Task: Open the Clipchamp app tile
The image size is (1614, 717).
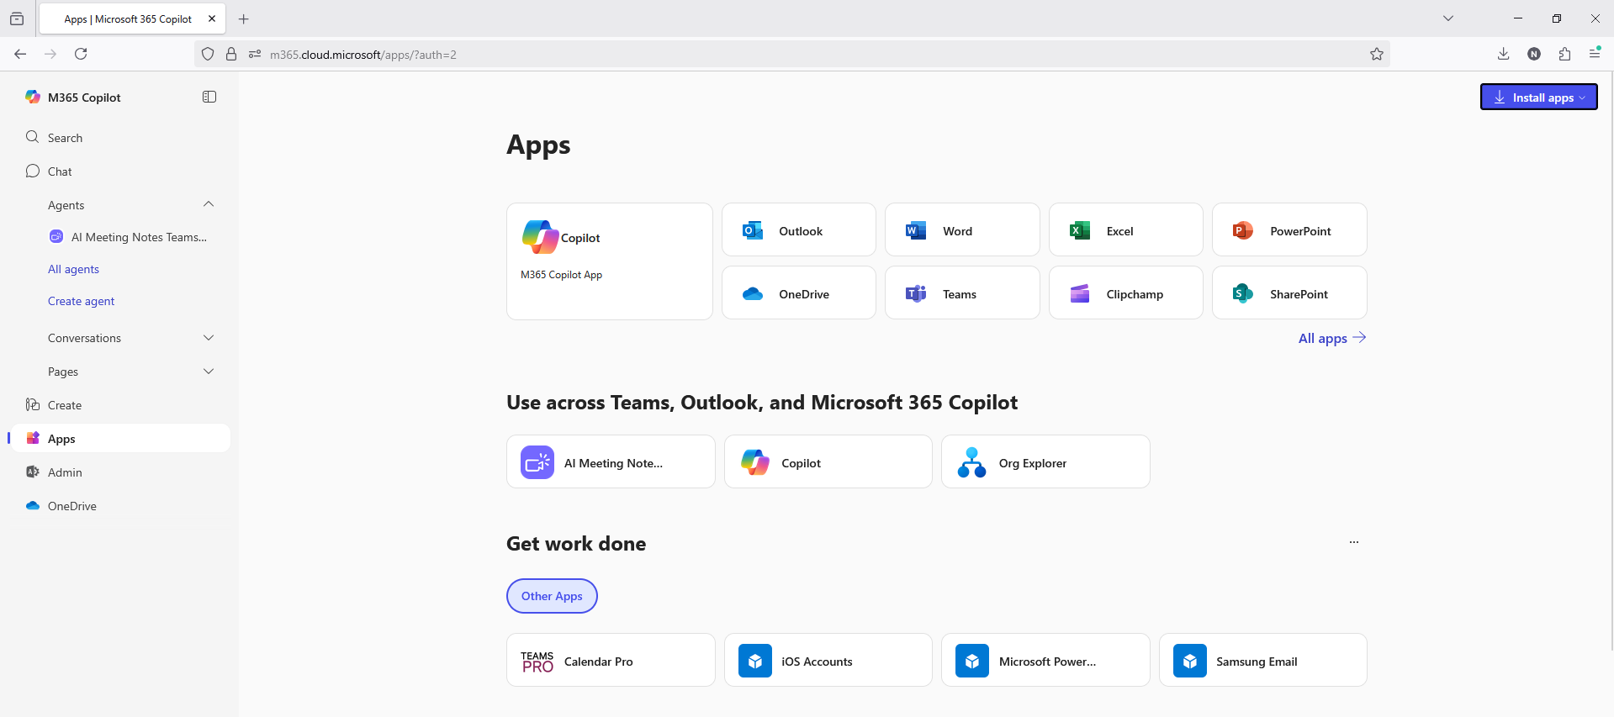Action: point(1125,293)
